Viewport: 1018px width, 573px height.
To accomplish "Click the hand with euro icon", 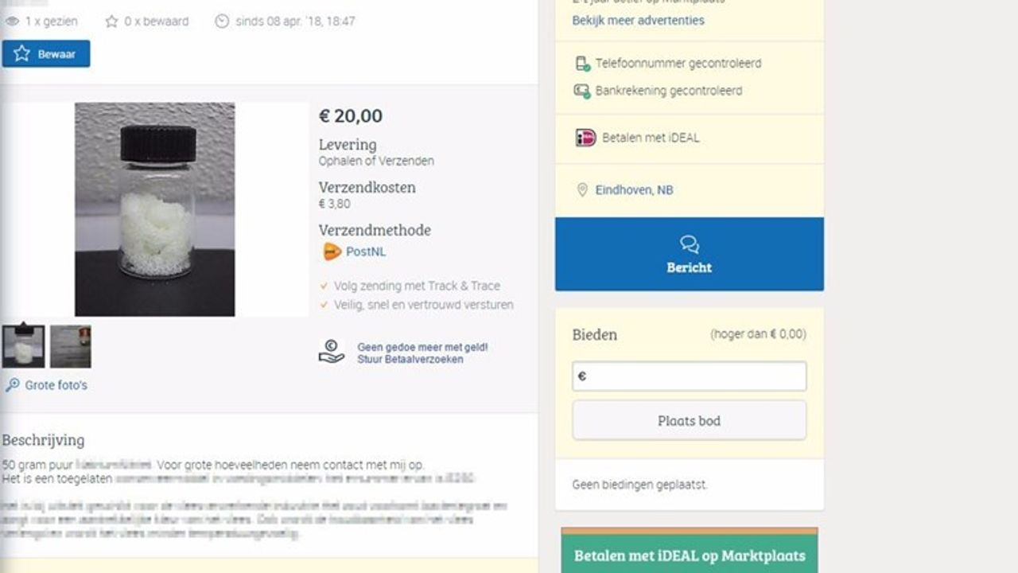I will click(x=332, y=352).
